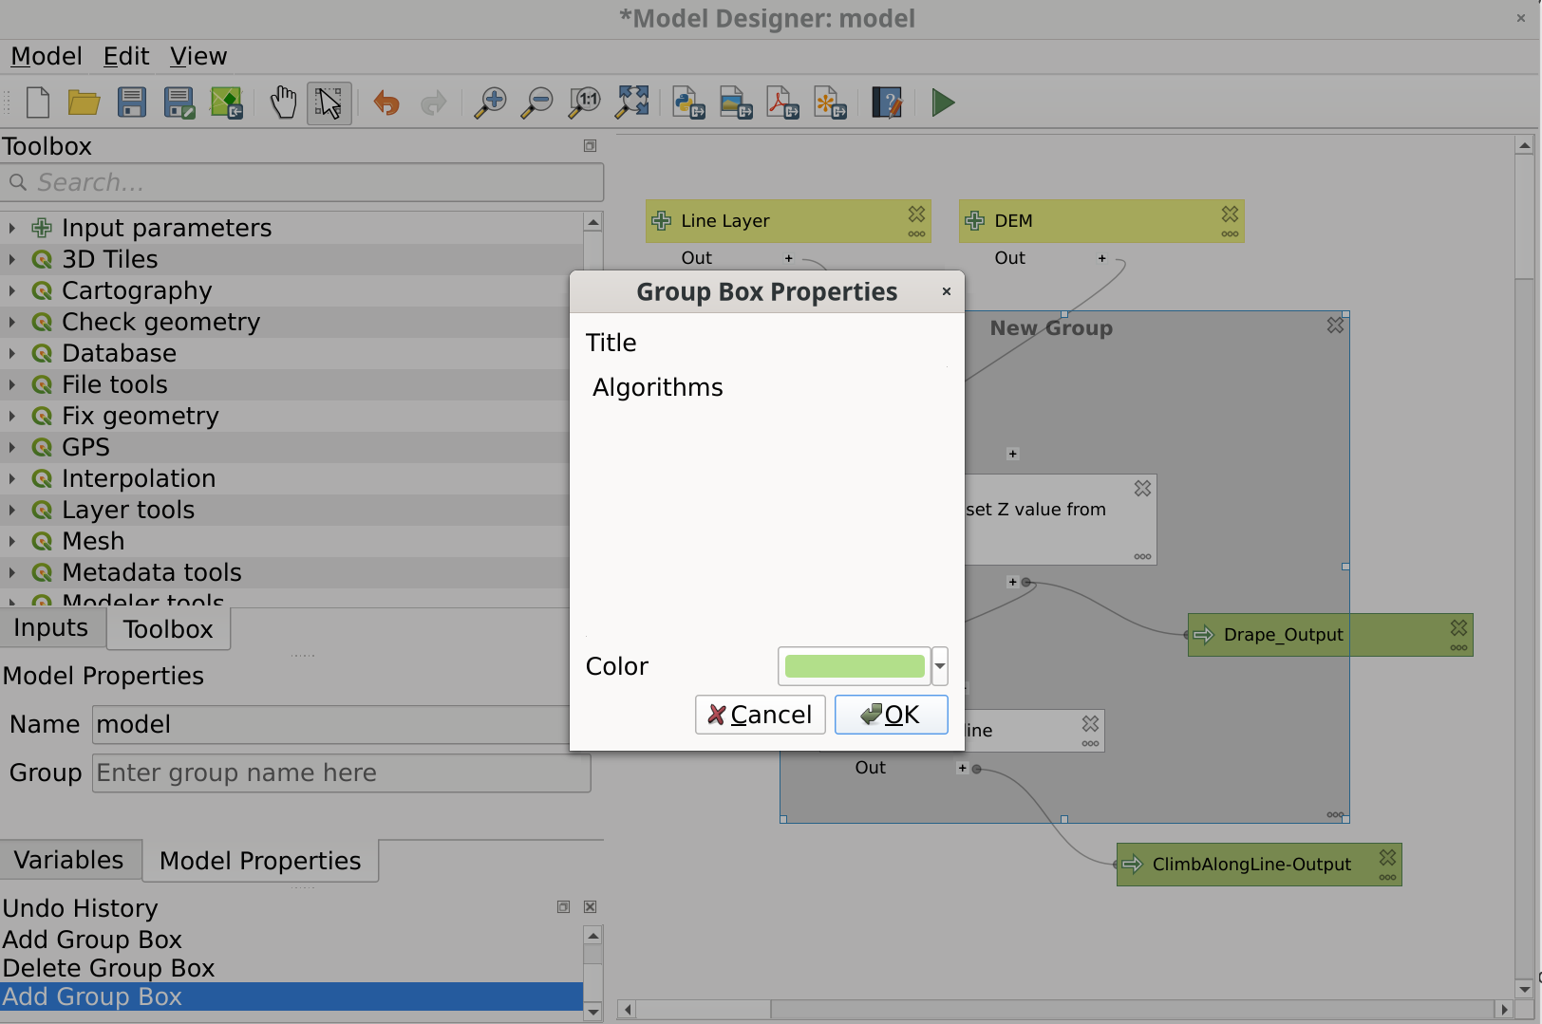Click the Zoom to 1:1 icon

pyautogui.click(x=584, y=102)
